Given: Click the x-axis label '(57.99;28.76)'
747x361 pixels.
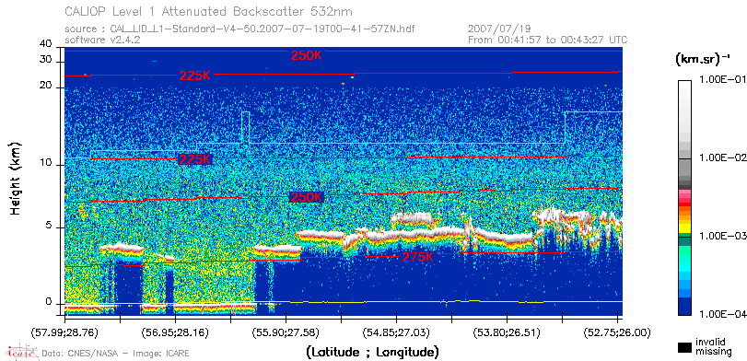Looking at the screenshot, I should [x=64, y=332].
